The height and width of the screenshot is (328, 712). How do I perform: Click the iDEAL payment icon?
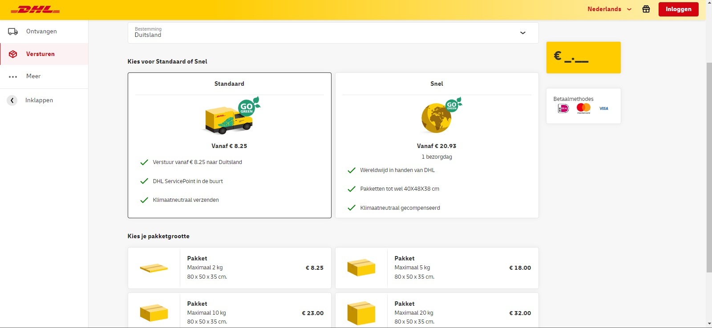(x=563, y=108)
